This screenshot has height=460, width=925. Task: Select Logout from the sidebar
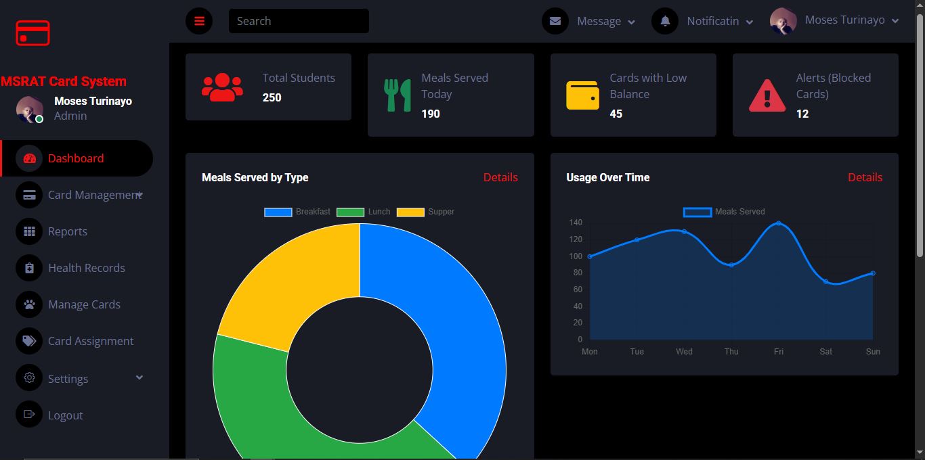point(65,415)
